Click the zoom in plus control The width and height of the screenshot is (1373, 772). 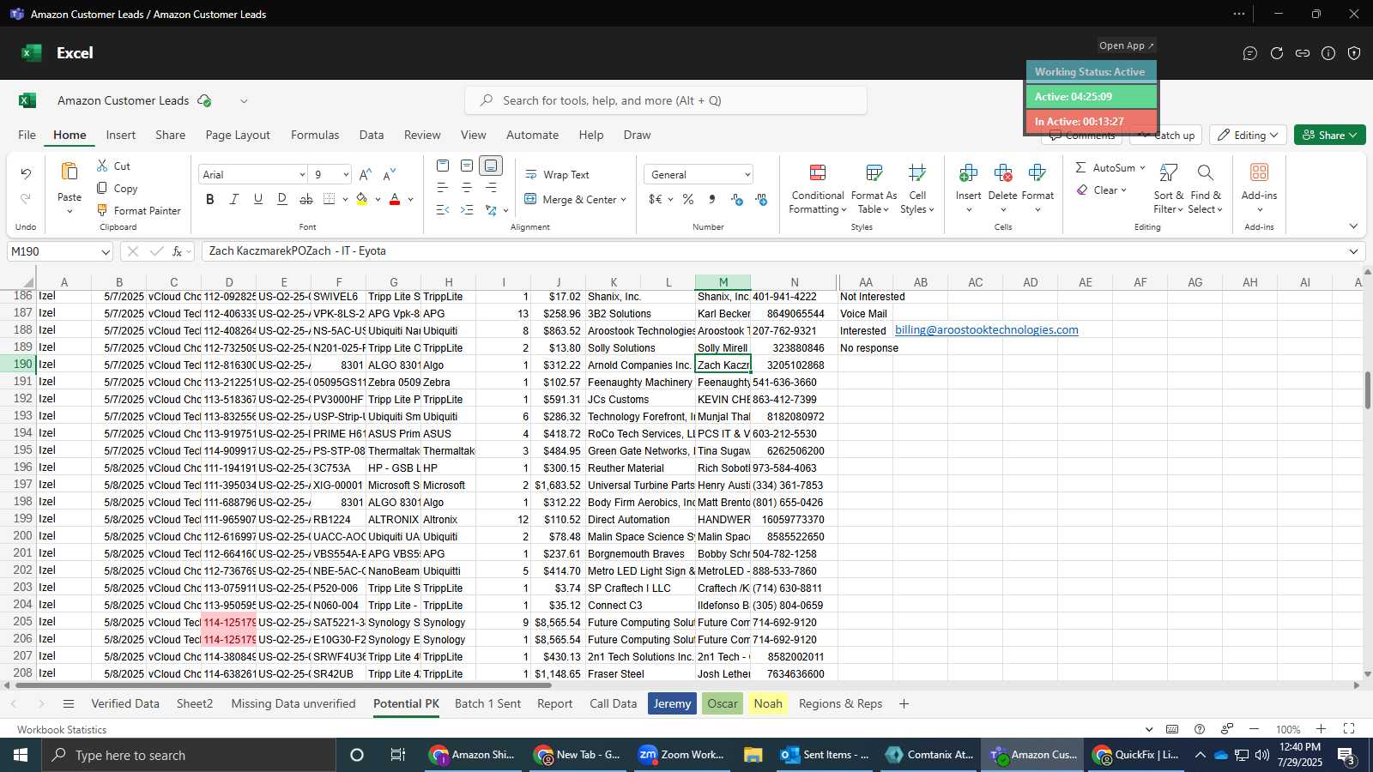pyautogui.click(x=1322, y=729)
